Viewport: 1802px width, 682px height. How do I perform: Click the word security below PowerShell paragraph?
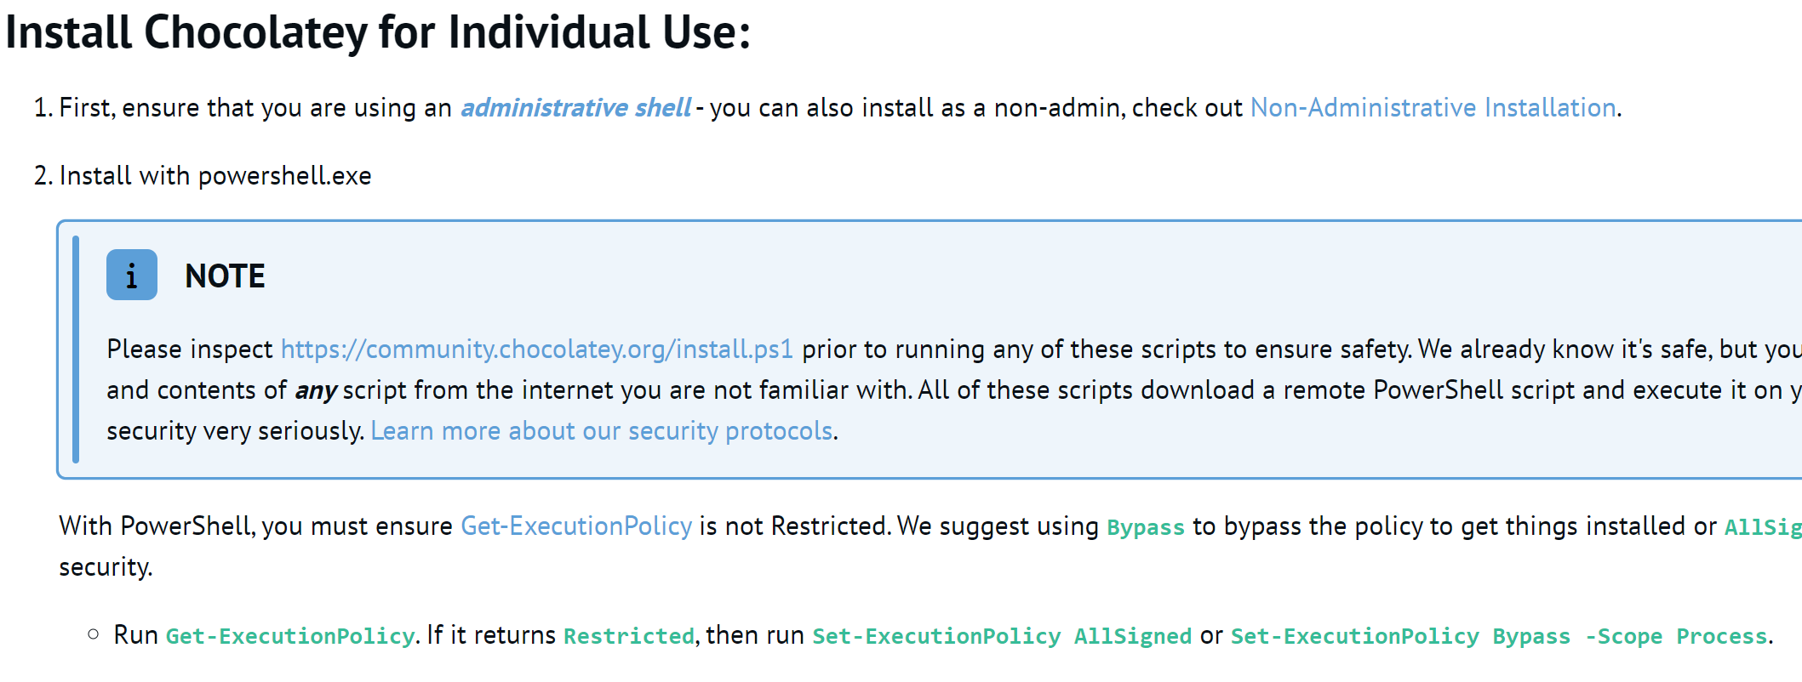(105, 567)
